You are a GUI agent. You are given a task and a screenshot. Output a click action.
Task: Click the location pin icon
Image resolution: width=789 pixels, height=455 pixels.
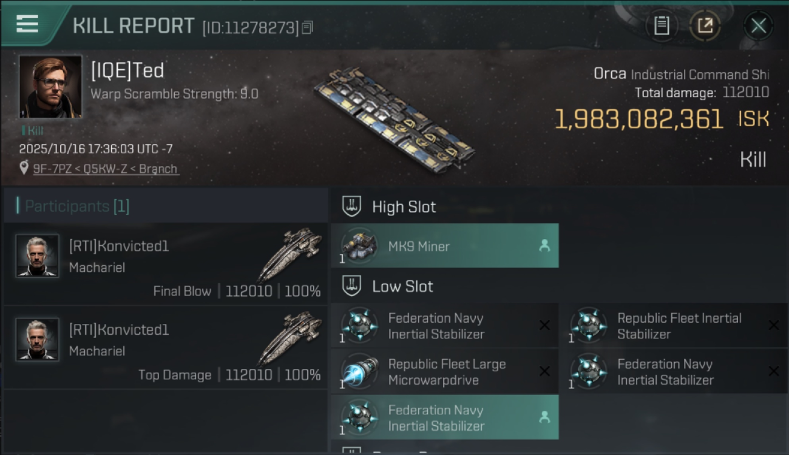pos(24,168)
